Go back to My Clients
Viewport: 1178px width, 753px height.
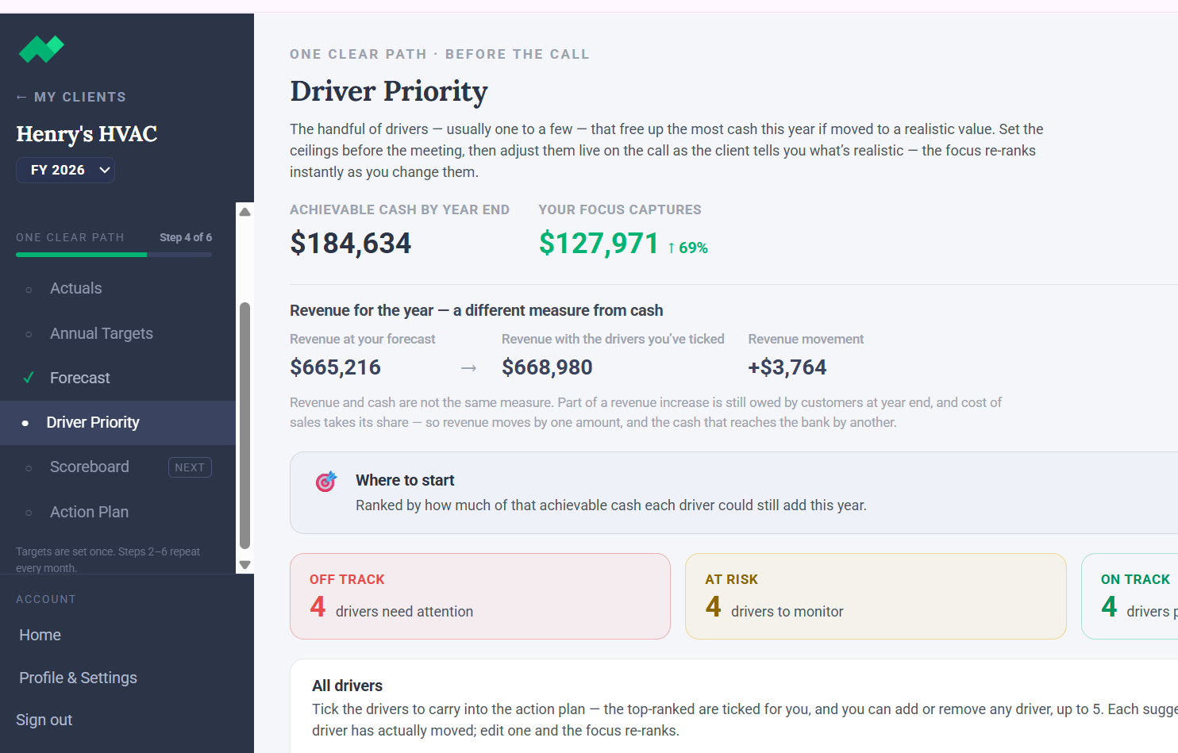71,97
